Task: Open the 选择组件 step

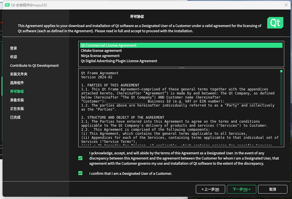Action: click(16, 83)
